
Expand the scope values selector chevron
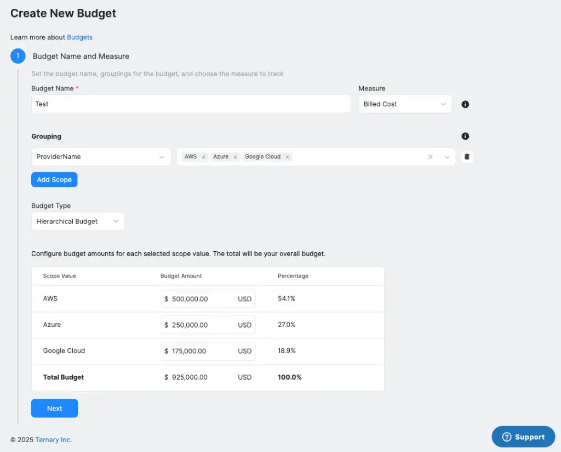(x=446, y=156)
